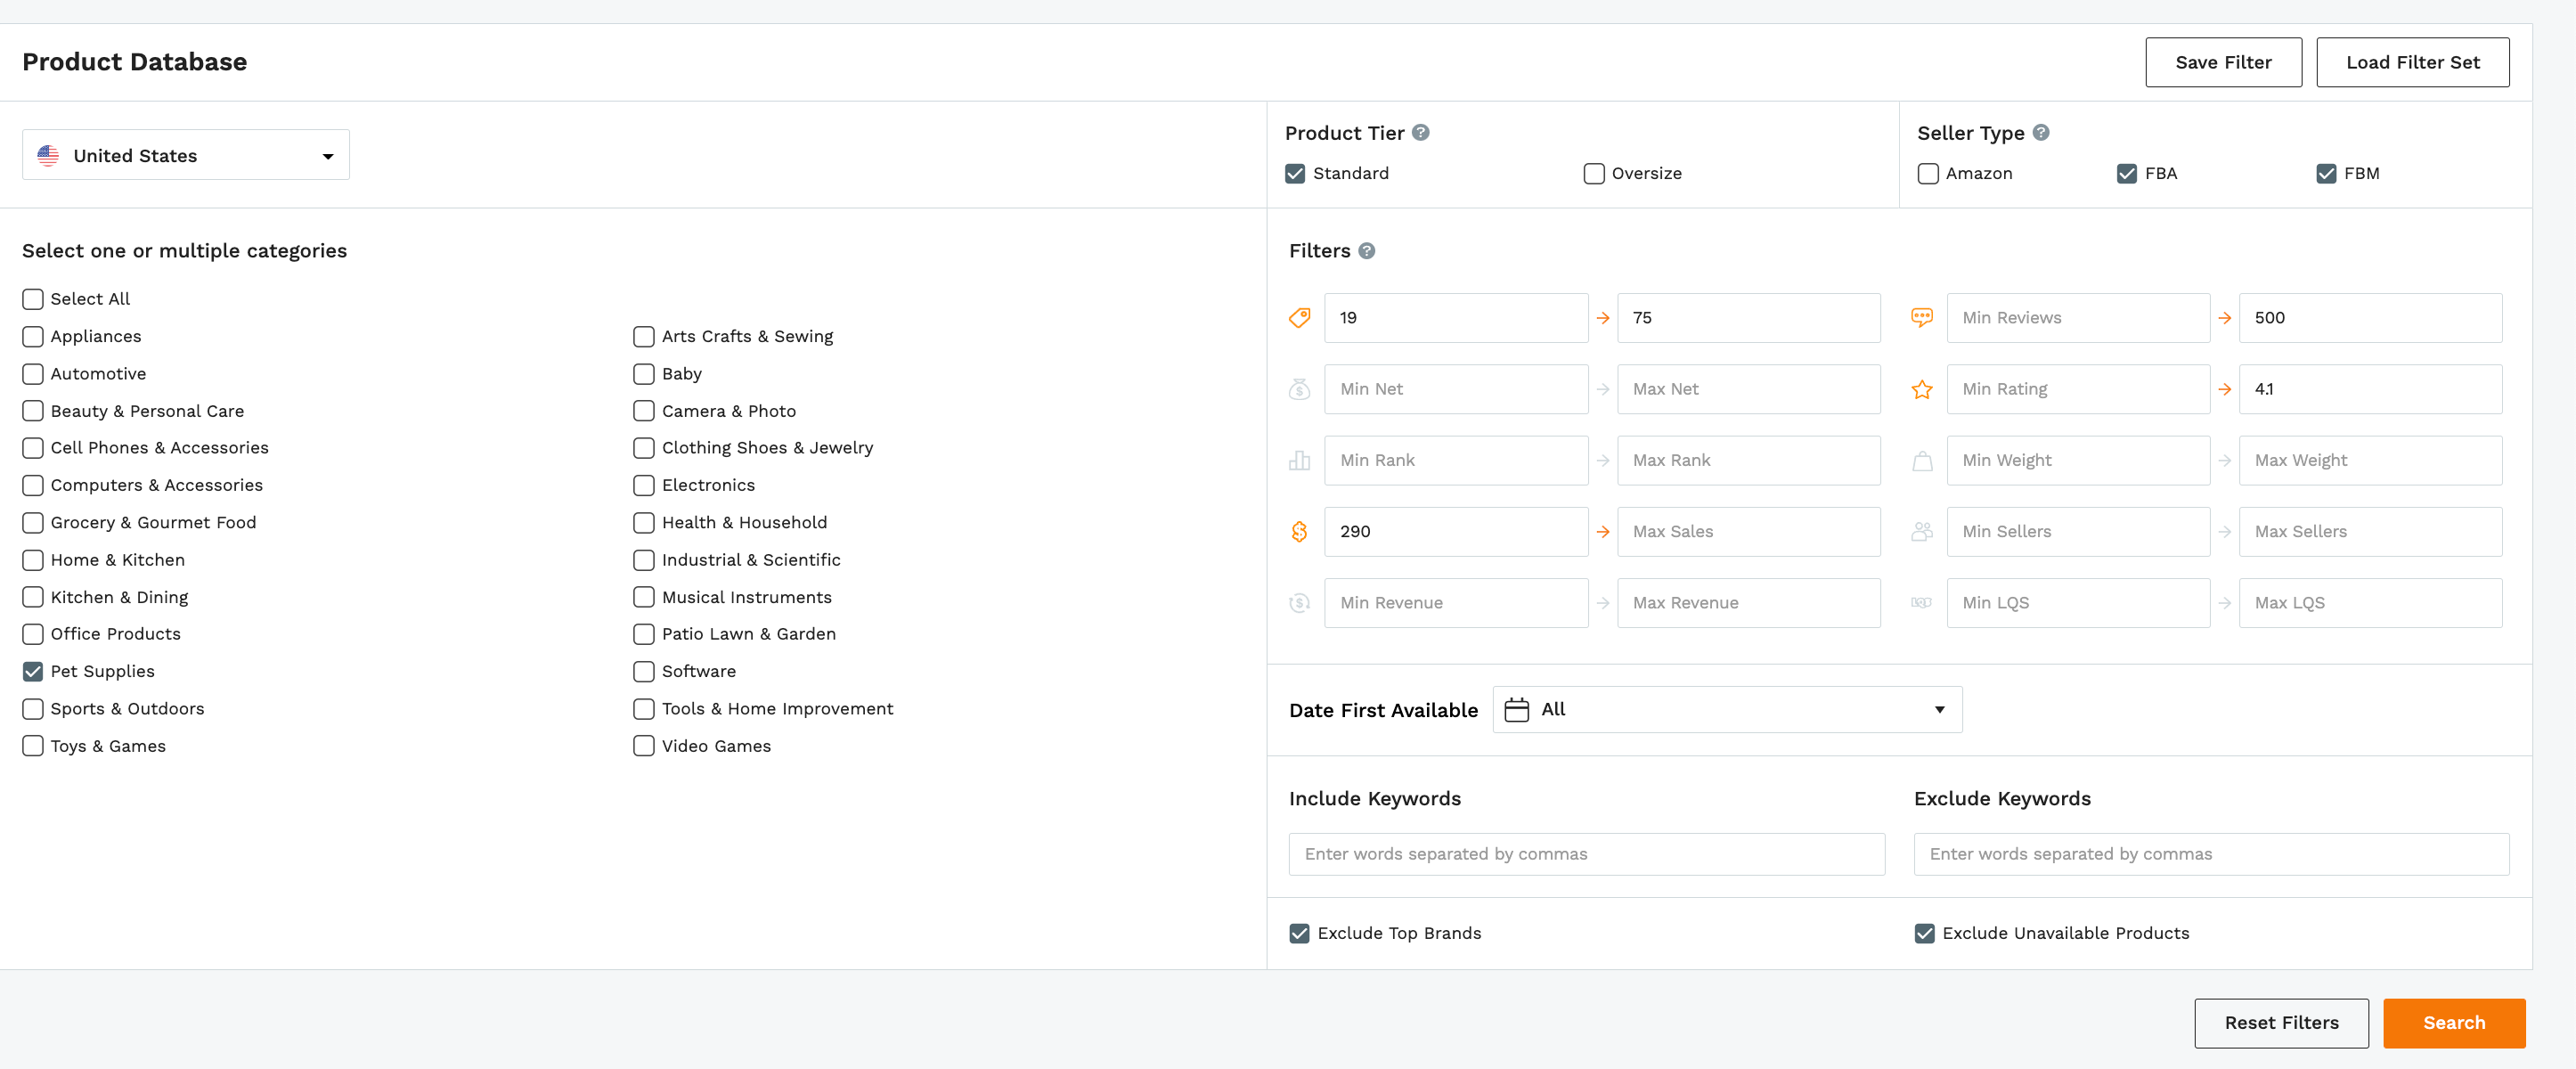Click the min price field showing 19
Viewport: 2576px width, 1069px height.
click(1456, 318)
